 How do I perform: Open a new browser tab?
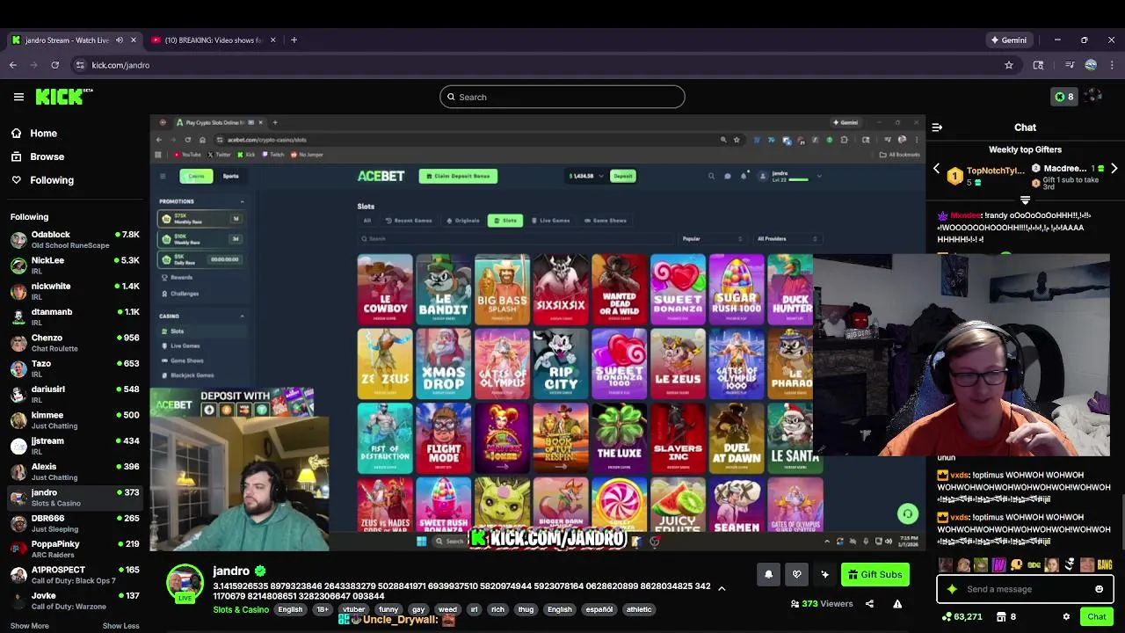click(294, 40)
